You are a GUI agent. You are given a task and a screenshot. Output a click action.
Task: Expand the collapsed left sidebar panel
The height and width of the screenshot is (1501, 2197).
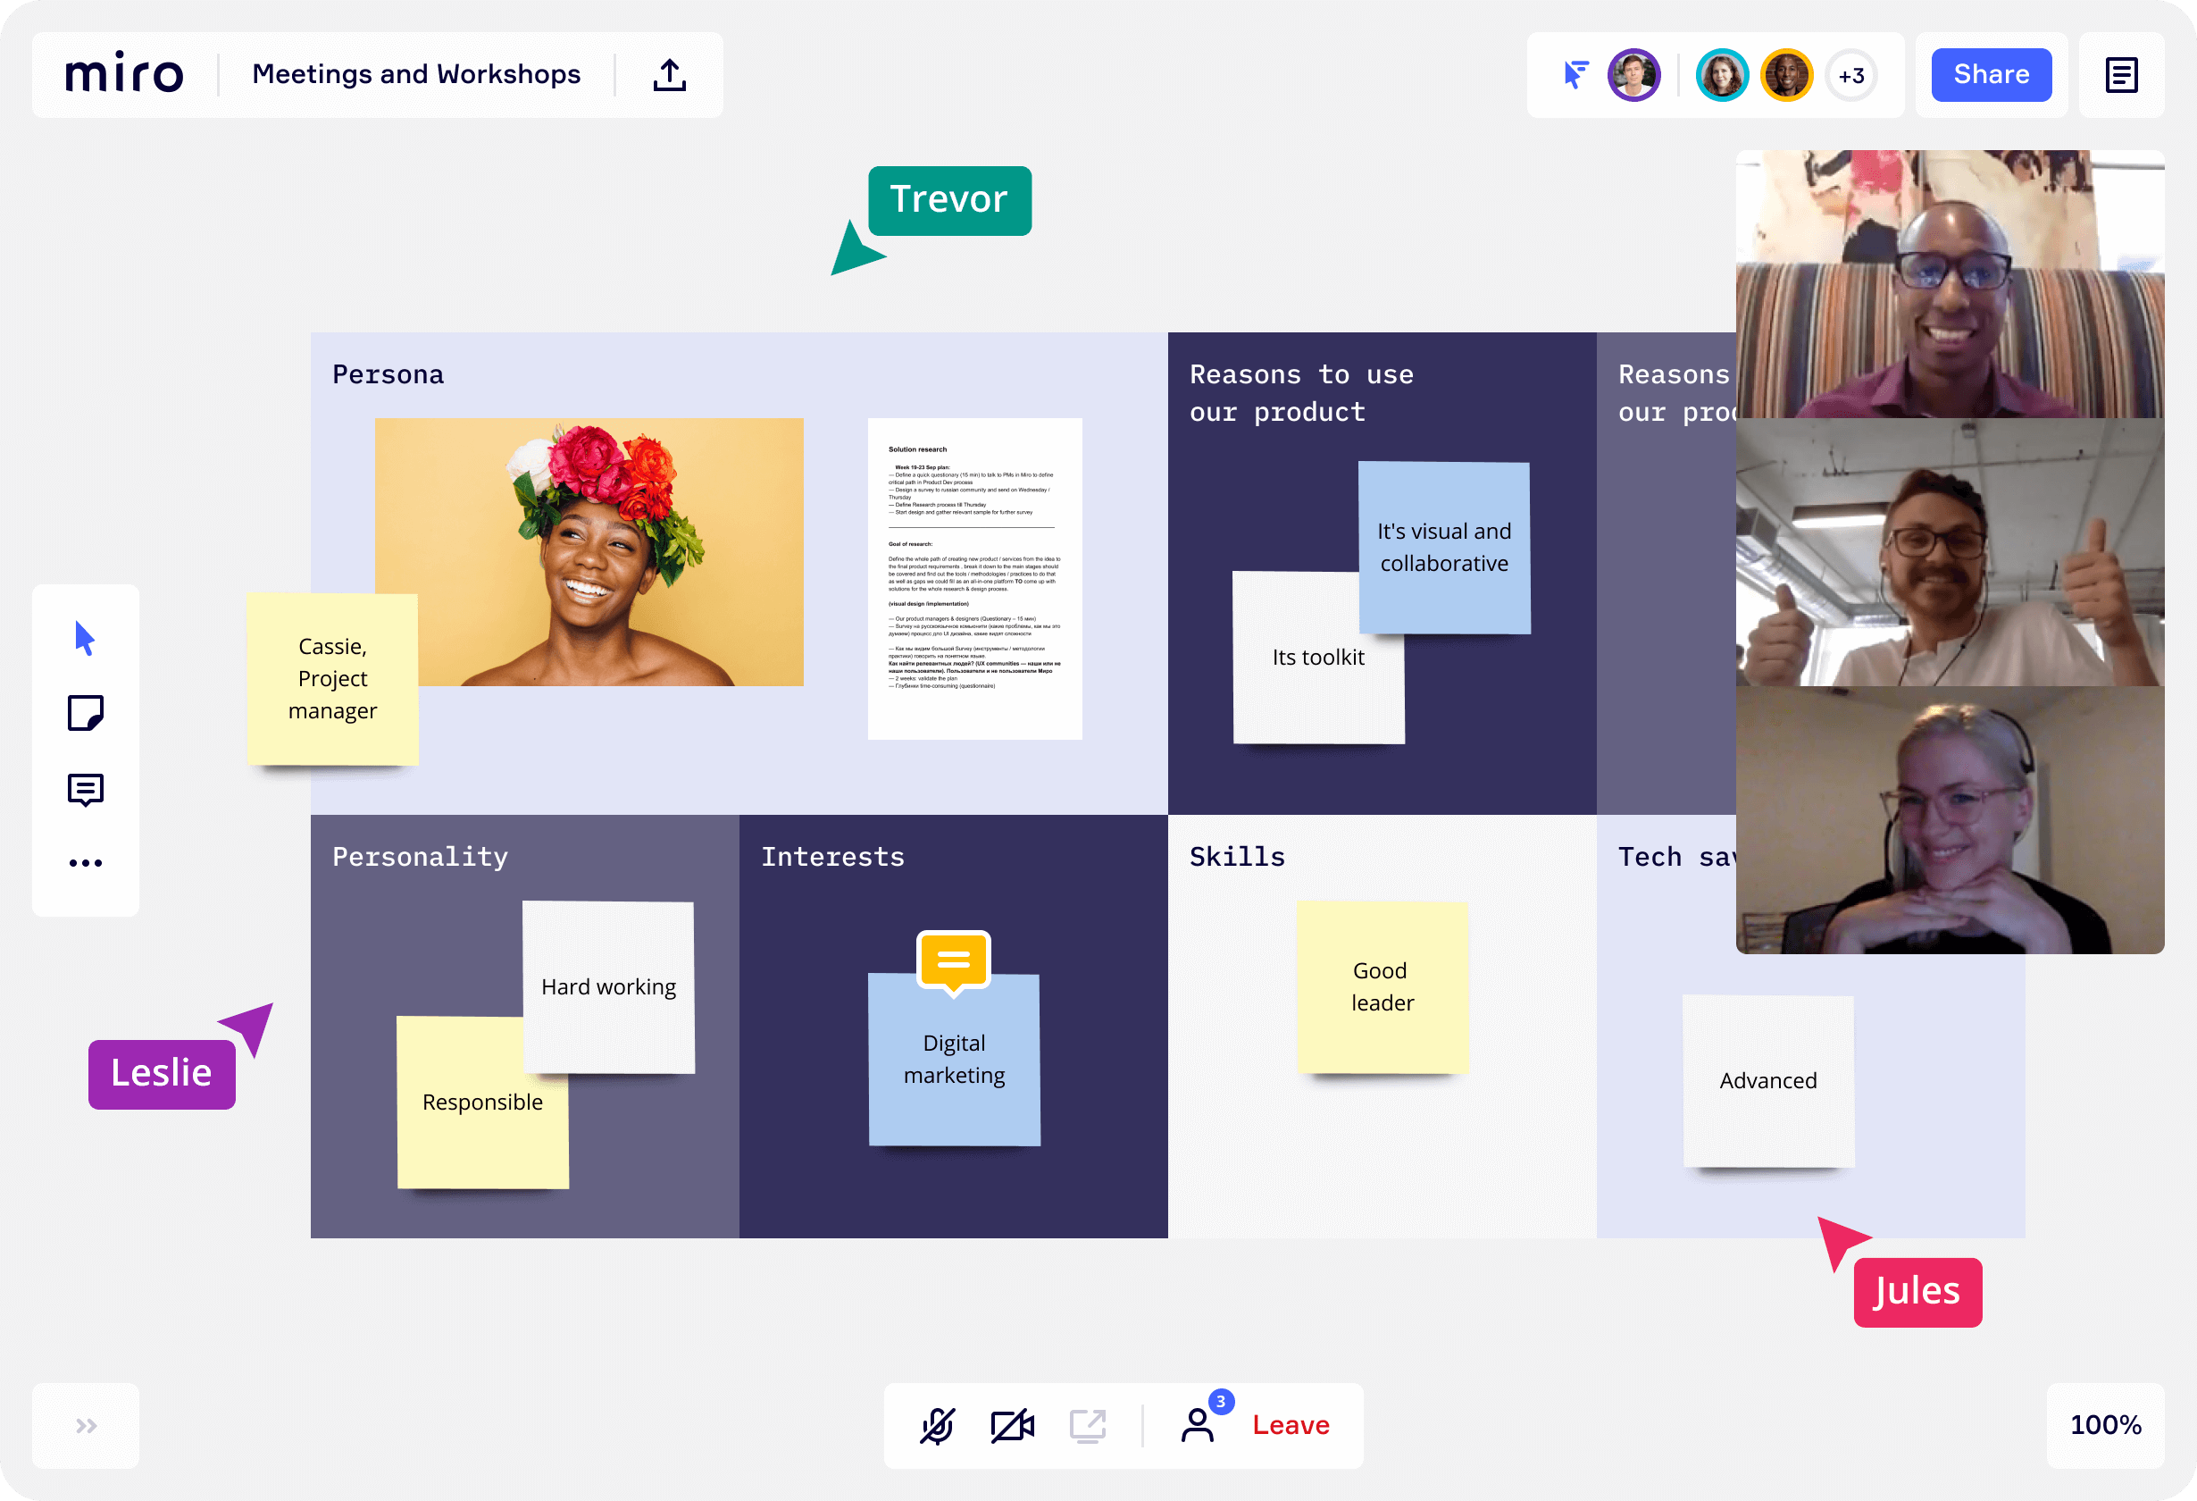point(87,1426)
